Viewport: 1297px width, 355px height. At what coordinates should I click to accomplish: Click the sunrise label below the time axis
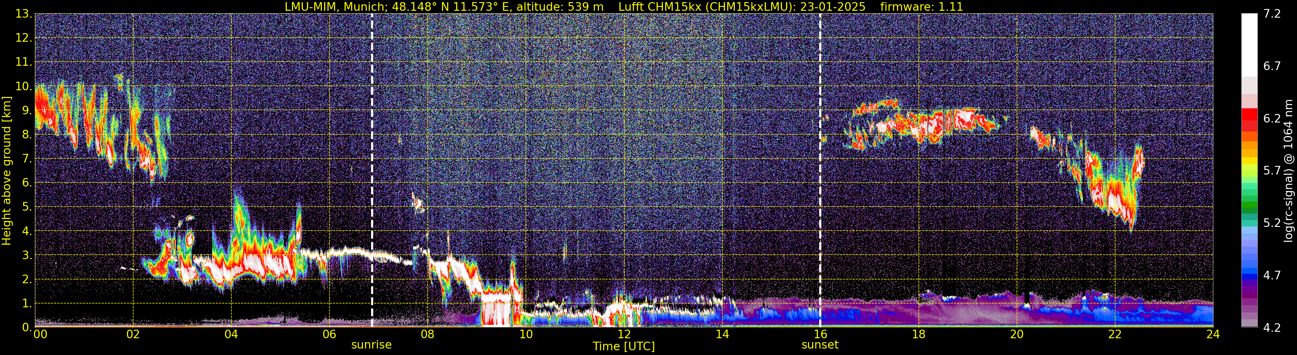pyautogui.click(x=371, y=345)
